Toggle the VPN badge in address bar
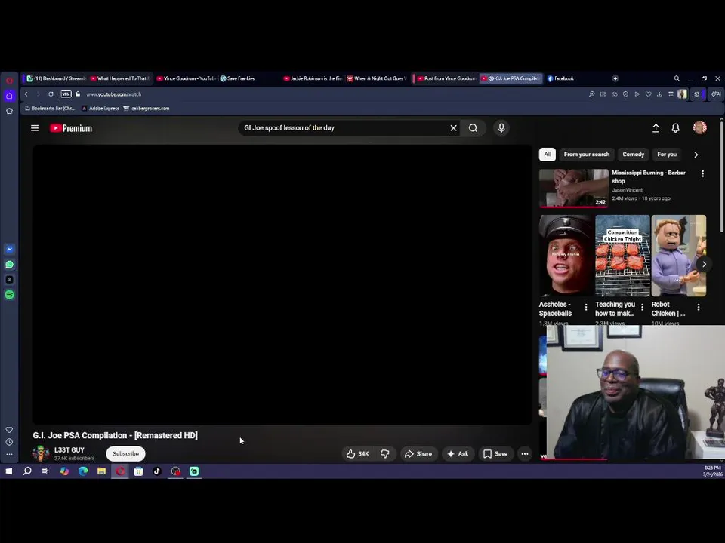Viewport: 725px width, 543px height. [66, 94]
